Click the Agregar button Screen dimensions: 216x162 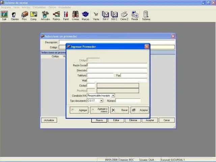tap(79, 110)
